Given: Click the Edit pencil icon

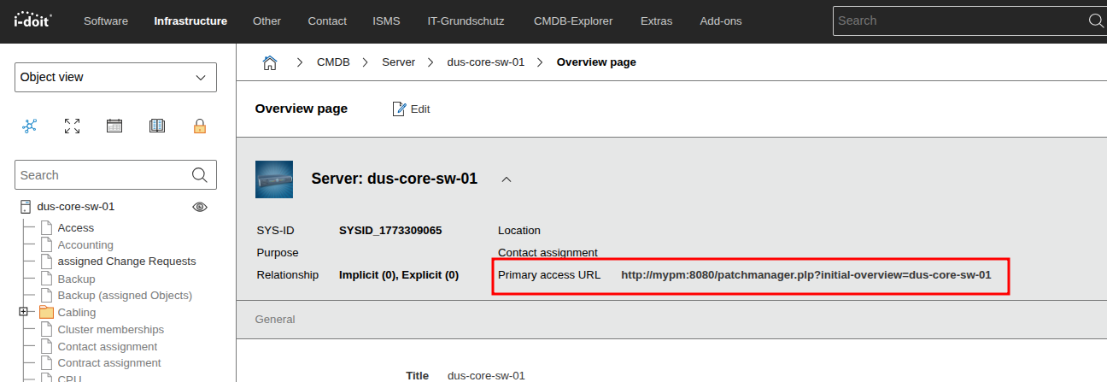Looking at the screenshot, I should 399,109.
